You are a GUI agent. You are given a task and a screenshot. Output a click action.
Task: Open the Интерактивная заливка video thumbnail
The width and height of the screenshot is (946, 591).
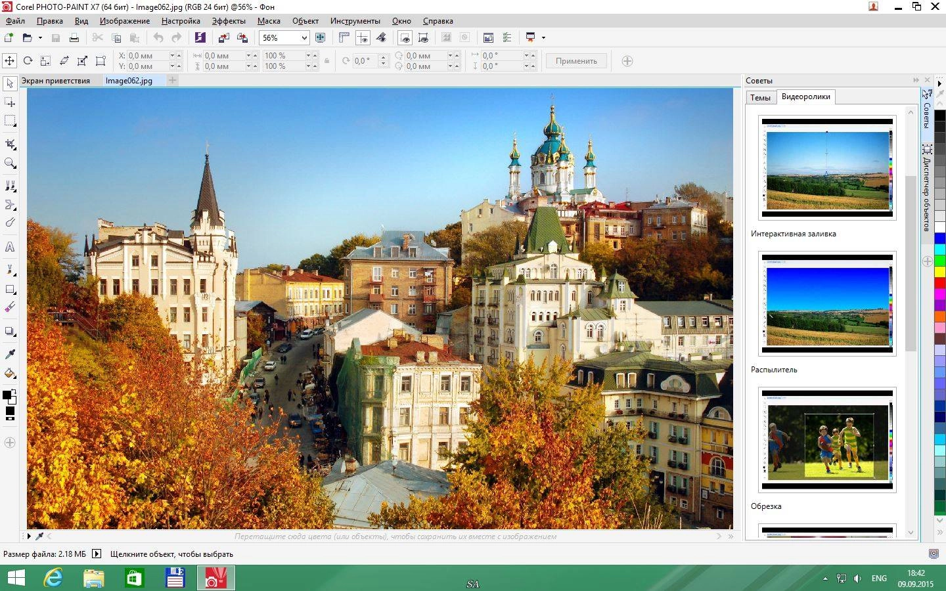point(827,168)
